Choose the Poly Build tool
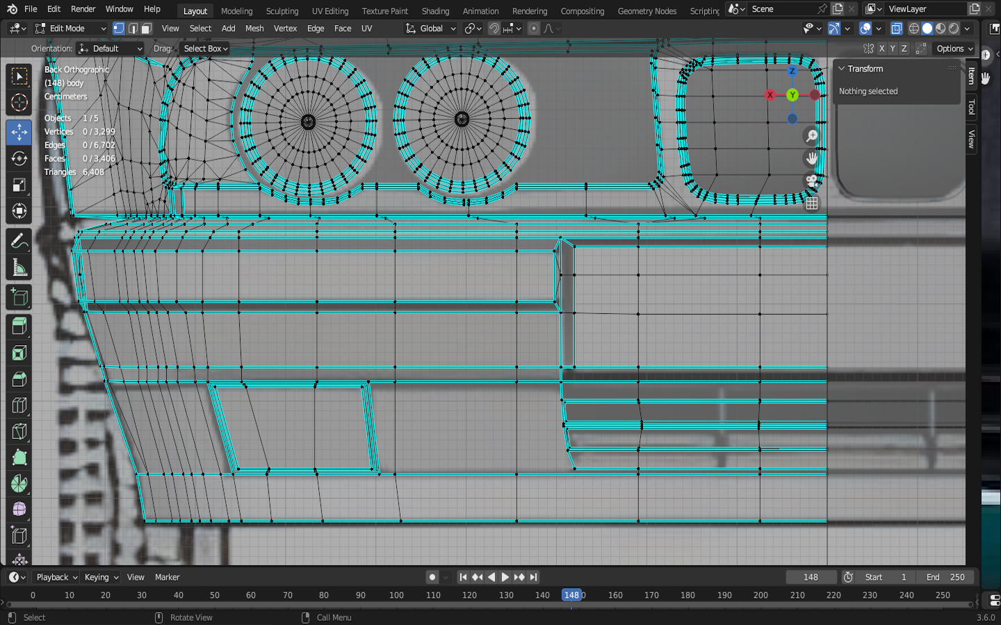Image resolution: width=1001 pixels, height=625 pixels. tap(19, 457)
